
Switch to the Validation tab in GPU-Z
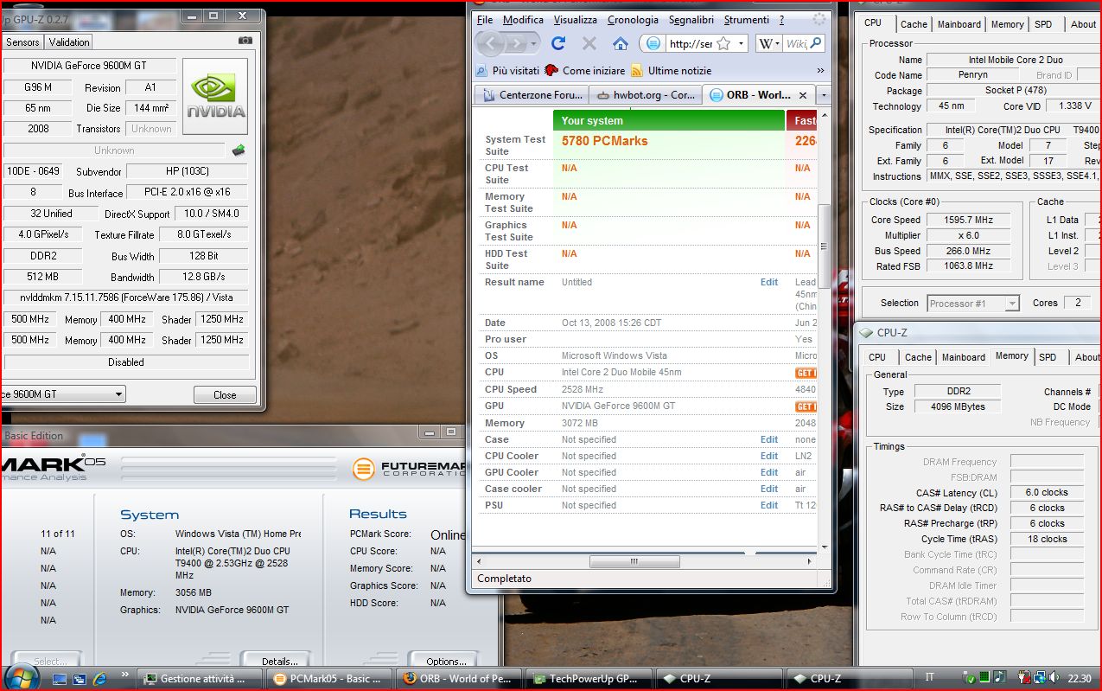(x=69, y=42)
